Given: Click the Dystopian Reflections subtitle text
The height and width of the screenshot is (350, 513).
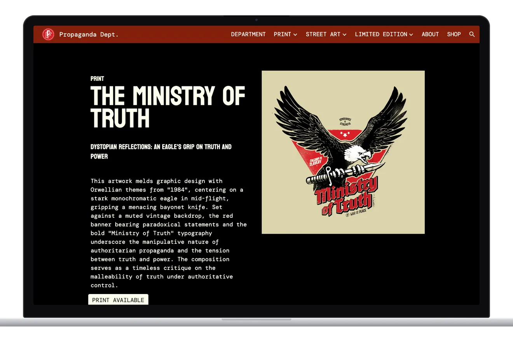Looking at the screenshot, I should click(x=161, y=152).
